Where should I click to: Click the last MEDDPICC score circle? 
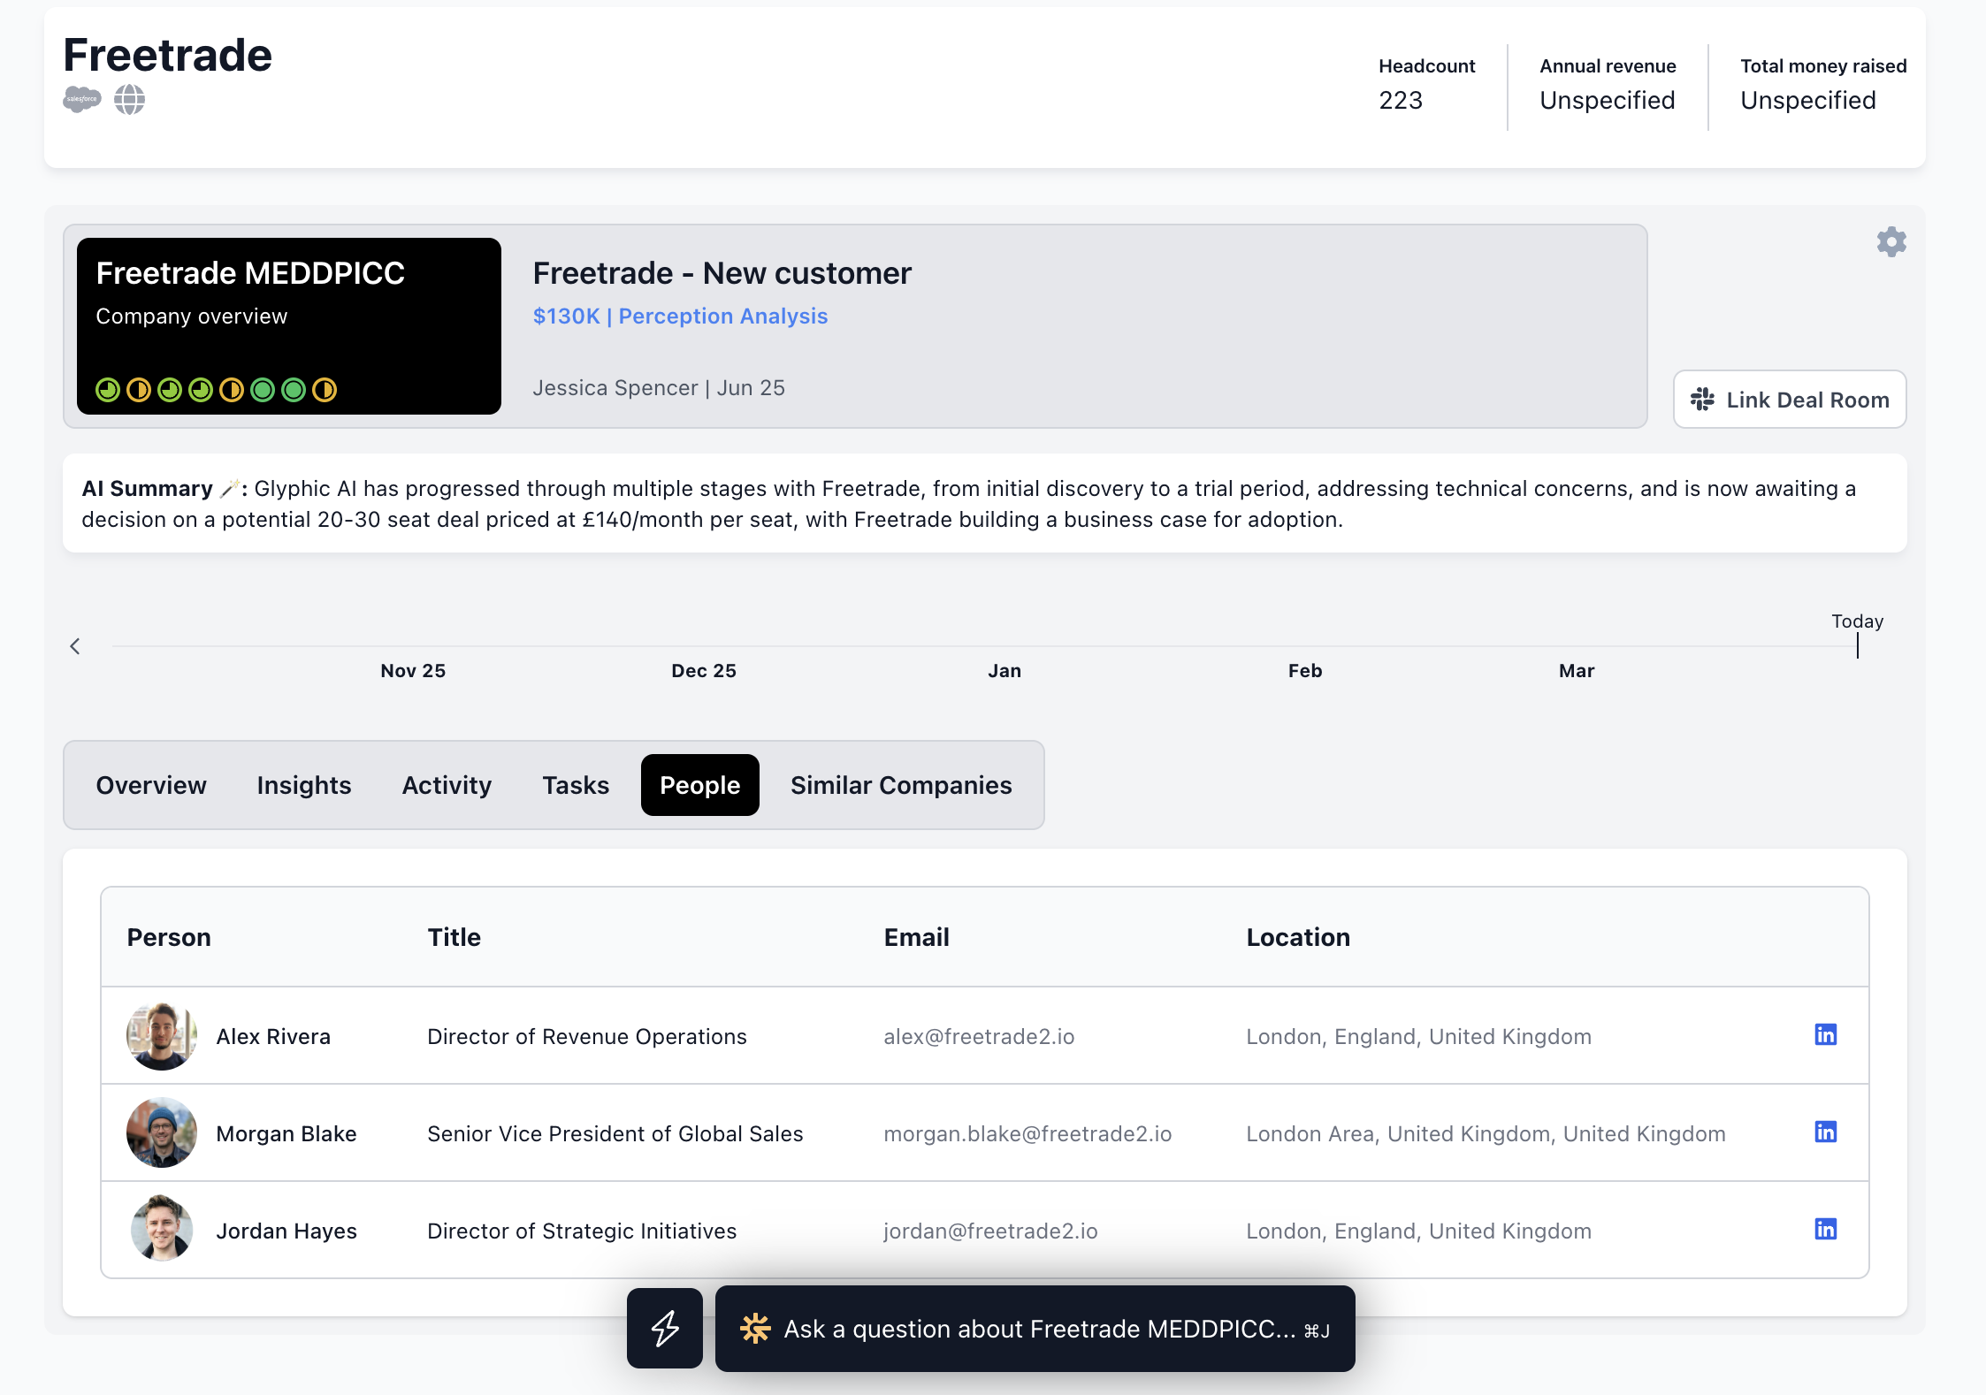tap(325, 390)
